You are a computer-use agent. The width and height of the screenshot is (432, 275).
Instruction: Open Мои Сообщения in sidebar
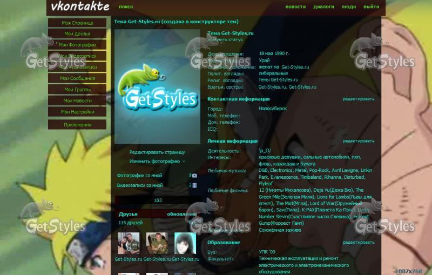[x=77, y=78]
